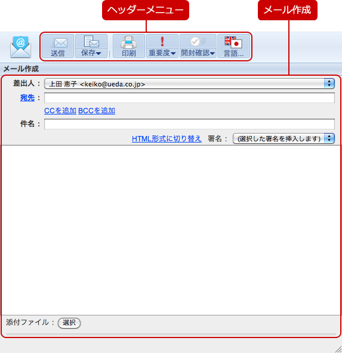
Task: Expand the 開封確認 dropdown arrow
Action: coord(212,53)
